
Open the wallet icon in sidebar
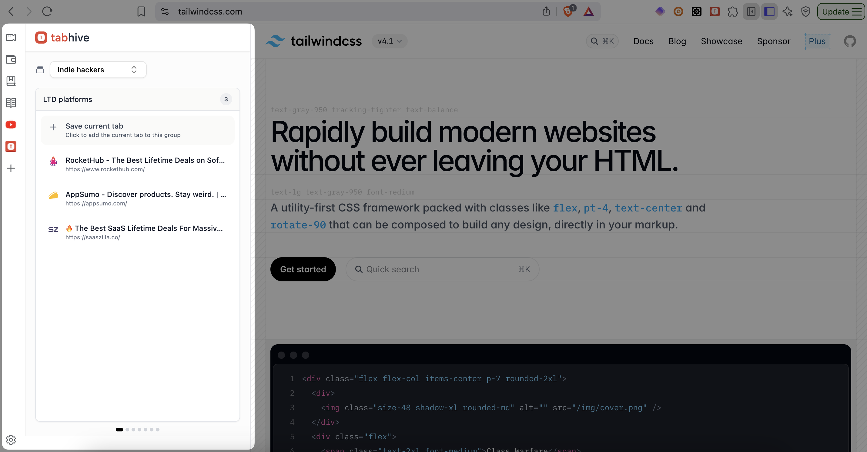(x=11, y=59)
